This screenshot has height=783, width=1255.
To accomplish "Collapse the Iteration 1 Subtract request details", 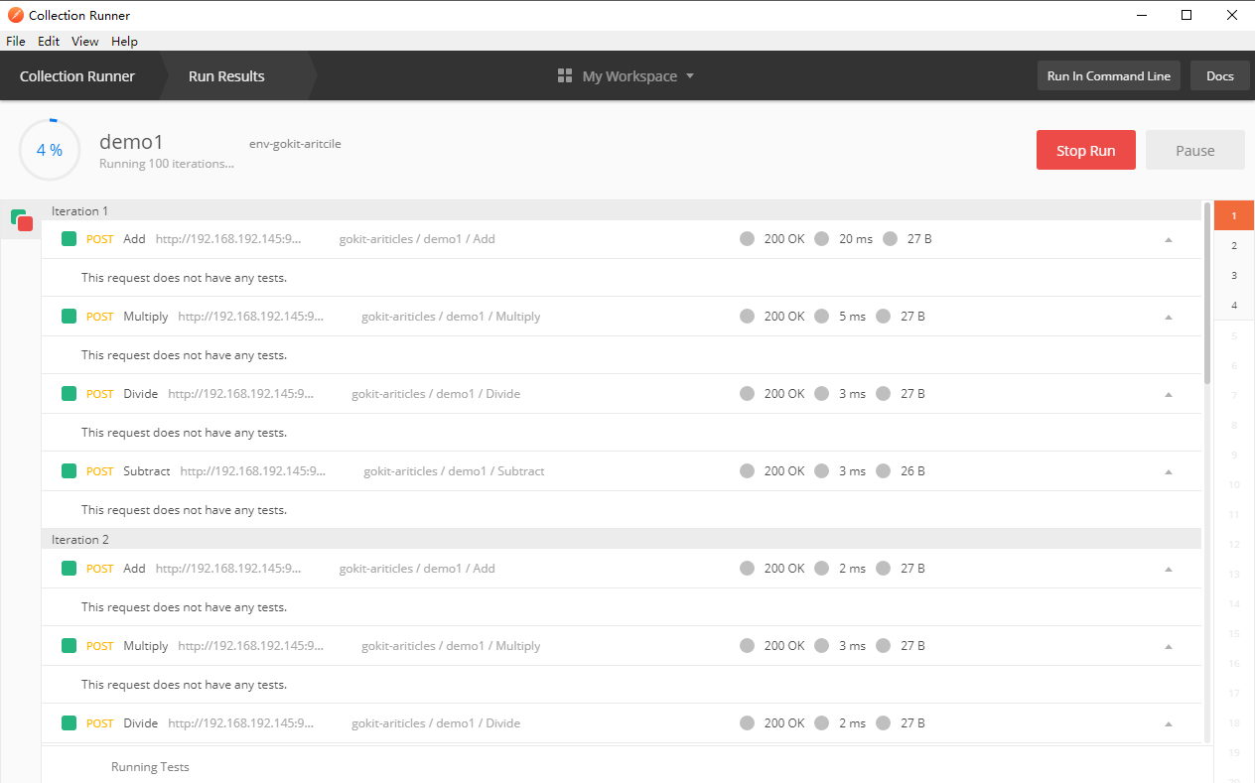I will (1169, 471).
